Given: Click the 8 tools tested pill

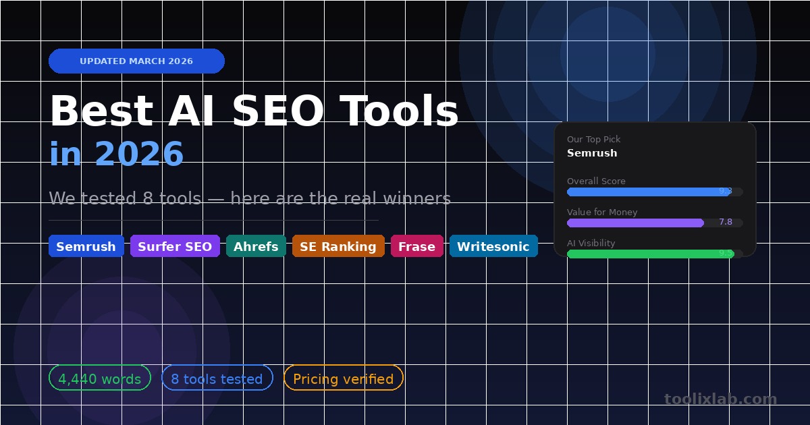Looking at the screenshot, I should 217,378.
